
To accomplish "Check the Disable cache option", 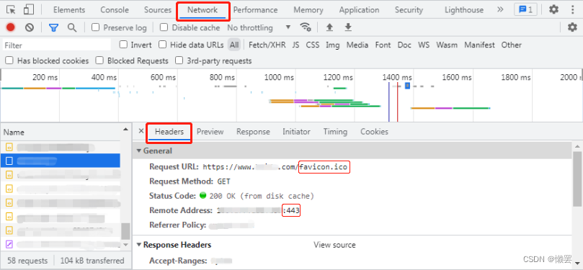I will coord(164,27).
